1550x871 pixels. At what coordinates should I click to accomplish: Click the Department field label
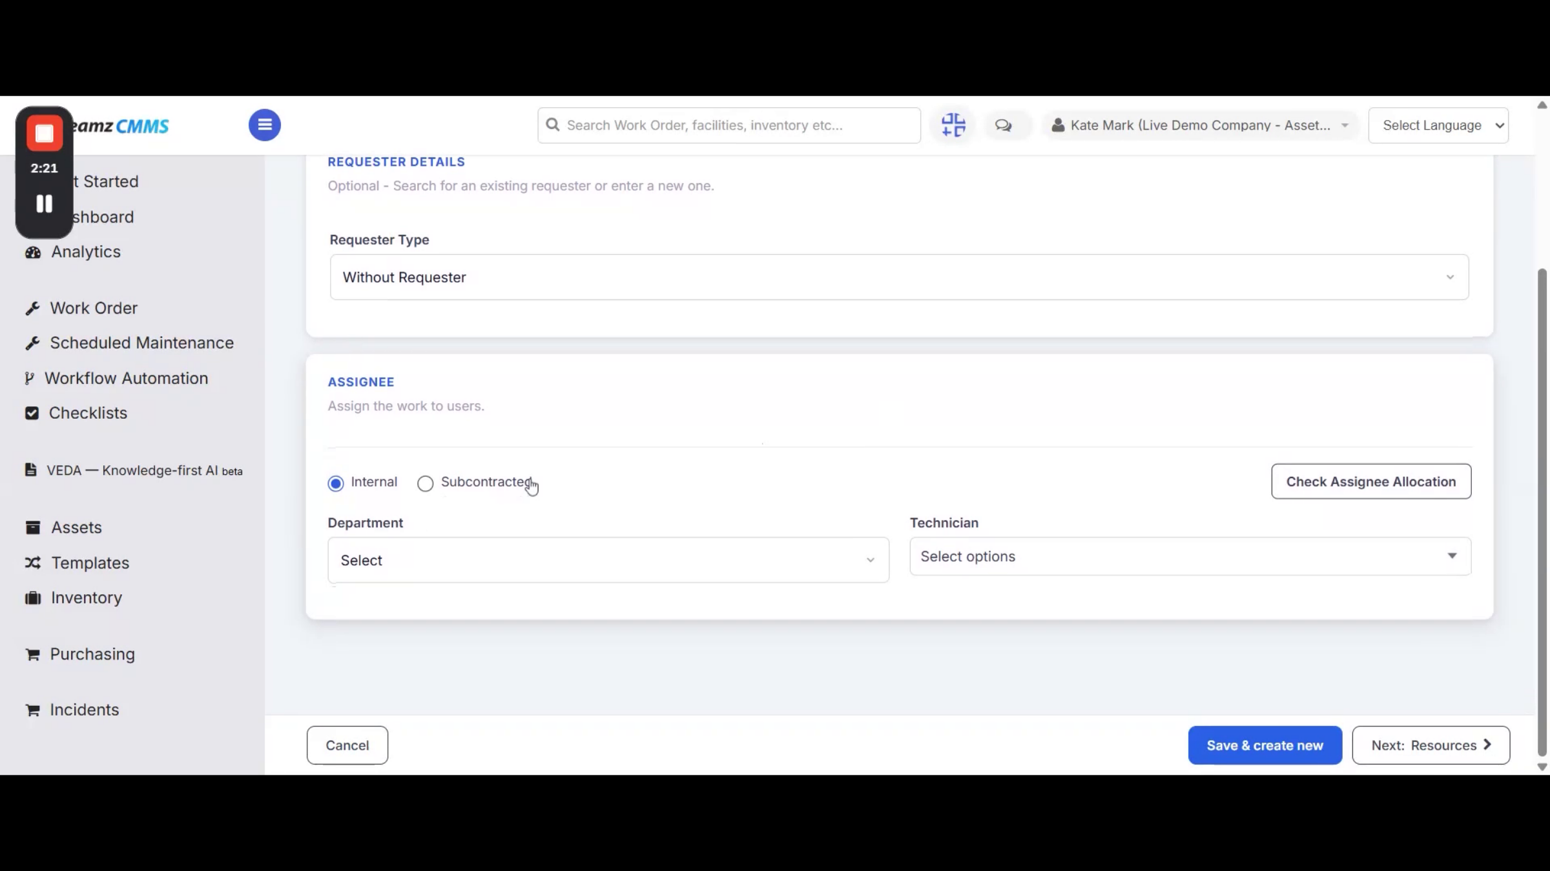(x=366, y=523)
